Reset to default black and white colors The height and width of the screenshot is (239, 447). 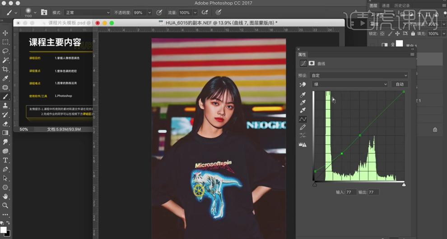(x=2, y=223)
